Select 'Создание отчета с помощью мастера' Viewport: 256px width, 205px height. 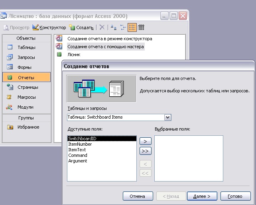[x=106, y=47]
